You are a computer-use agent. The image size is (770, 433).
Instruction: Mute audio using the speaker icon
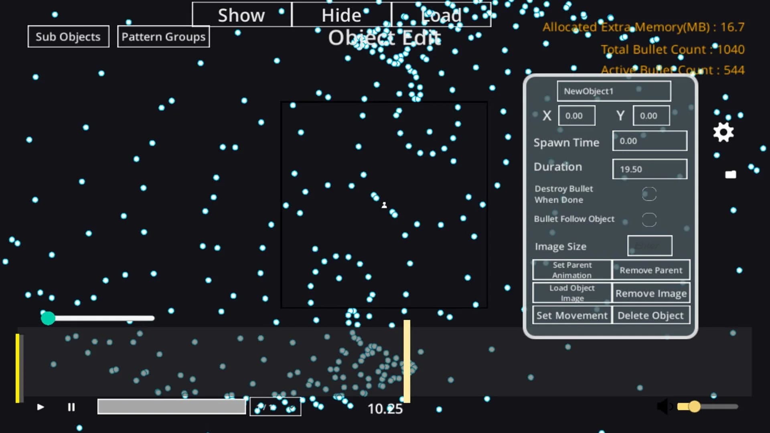[x=665, y=406]
